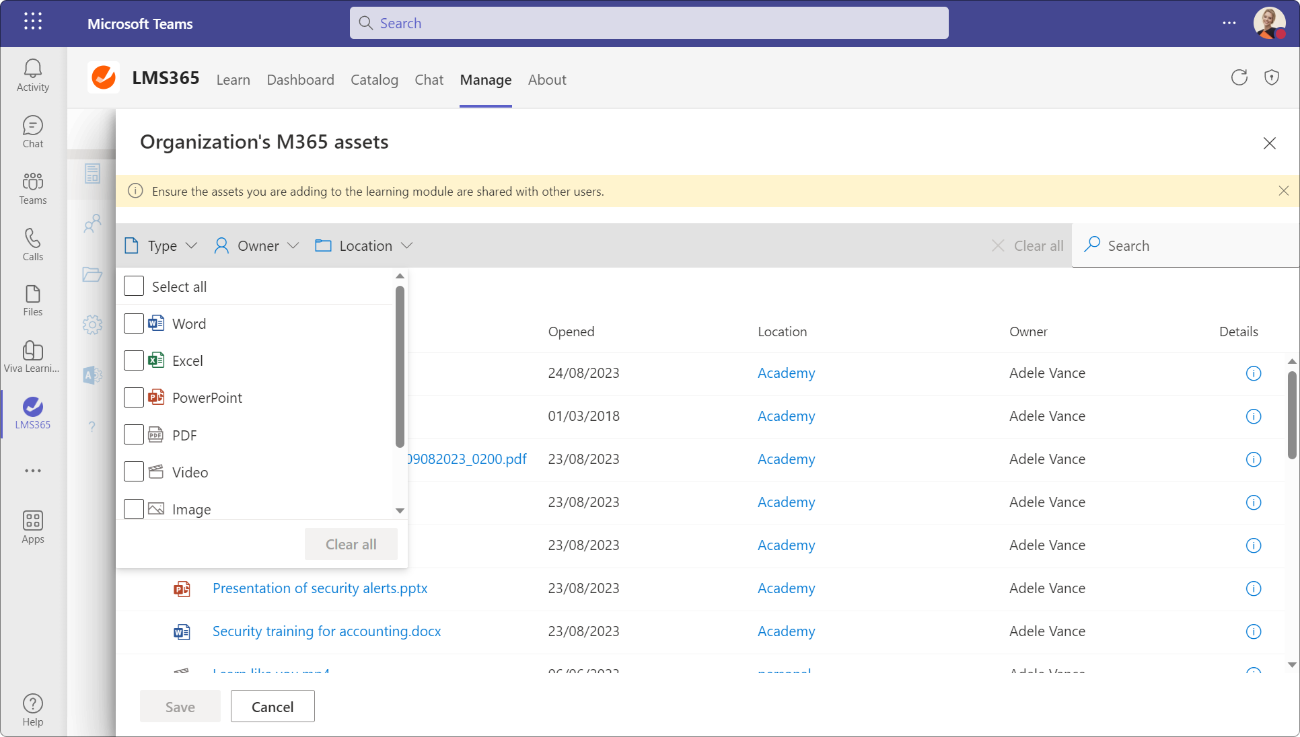Image resolution: width=1300 pixels, height=737 pixels.
Task: Open Teams in the left rail
Action: point(33,188)
